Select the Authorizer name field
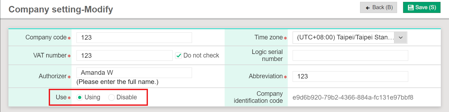 [x=134, y=73]
